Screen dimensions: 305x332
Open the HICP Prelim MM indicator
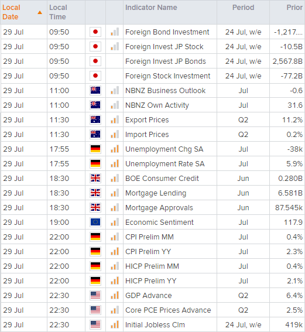[x=152, y=266]
